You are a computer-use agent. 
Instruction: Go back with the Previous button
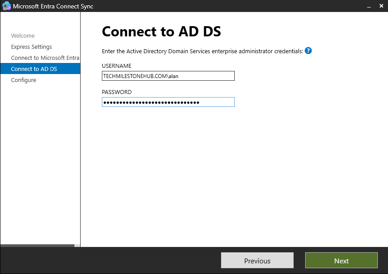coord(257,260)
